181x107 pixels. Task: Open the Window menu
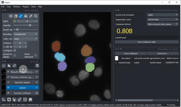(17, 7)
